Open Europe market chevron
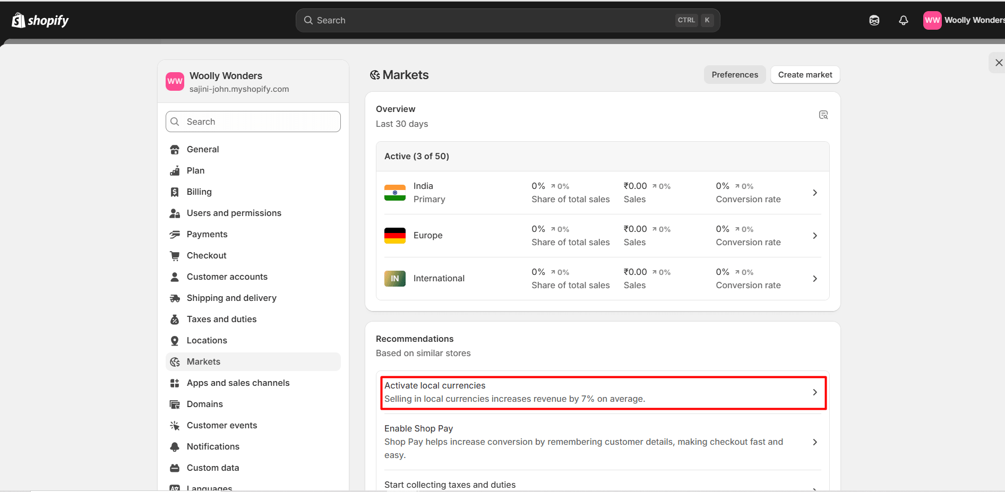 pos(815,236)
